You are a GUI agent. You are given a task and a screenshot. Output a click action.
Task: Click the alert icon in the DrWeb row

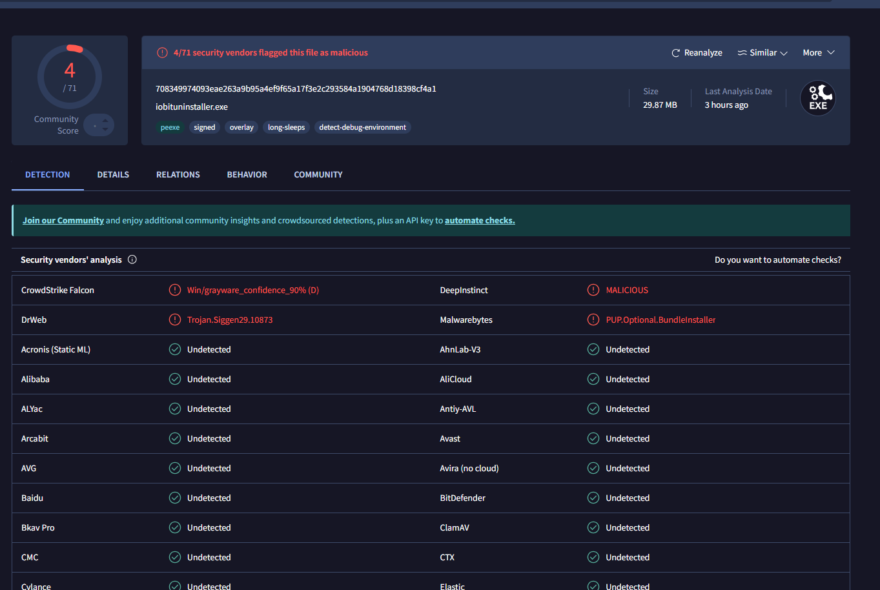[175, 320]
